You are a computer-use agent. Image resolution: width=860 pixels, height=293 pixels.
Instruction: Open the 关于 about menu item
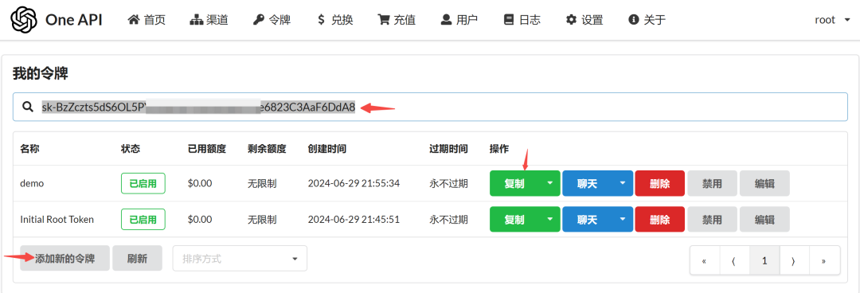click(647, 20)
